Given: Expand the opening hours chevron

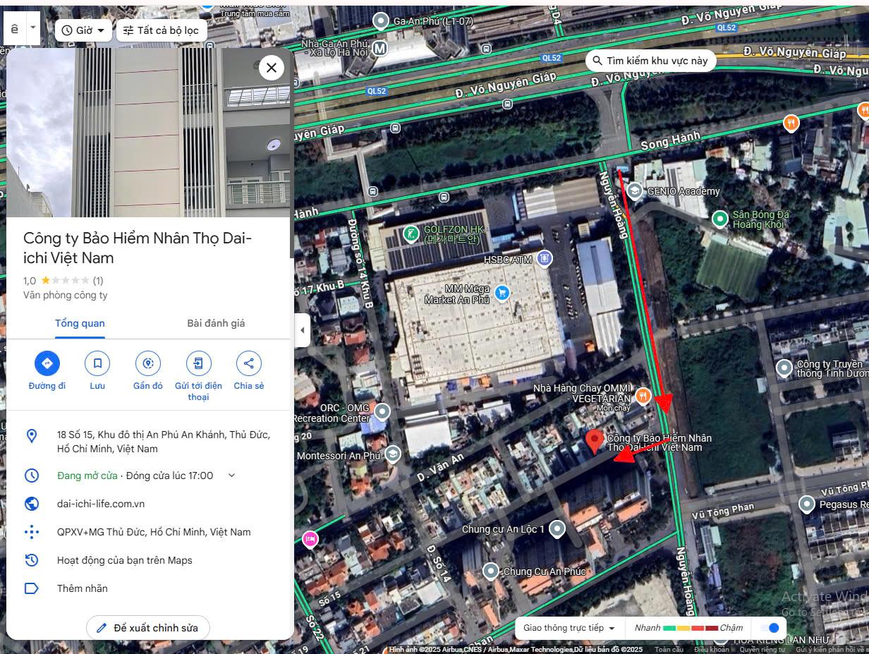Looking at the screenshot, I should pyautogui.click(x=231, y=476).
